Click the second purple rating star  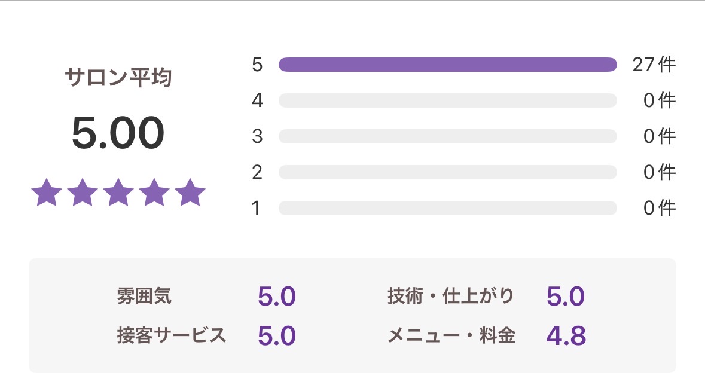coord(83,193)
